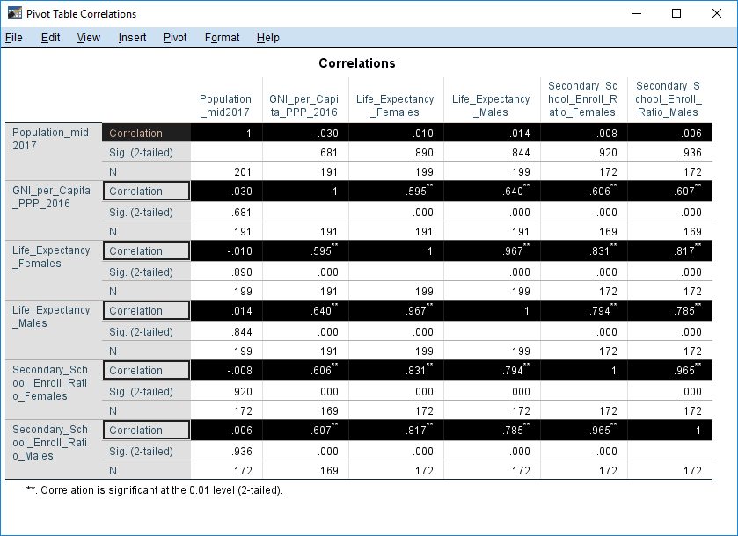Click Sig. (2-tailed) label under Population_mid2017
This screenshot has width=738, height=536.
click(x=146, y=152)
